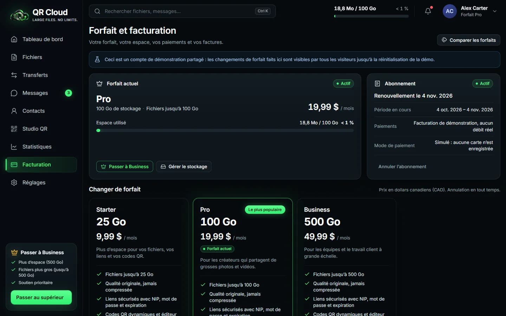Viewport: 506px width, 316px height.
Task: Go to Statistiques via chart icon
Action: click(14, 147)
